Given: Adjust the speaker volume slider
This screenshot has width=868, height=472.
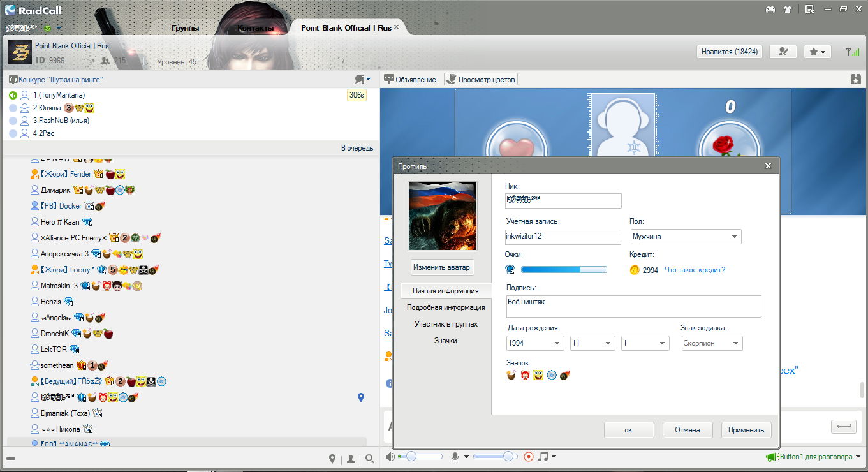Looking at the screenshot, I should point(420,457).
